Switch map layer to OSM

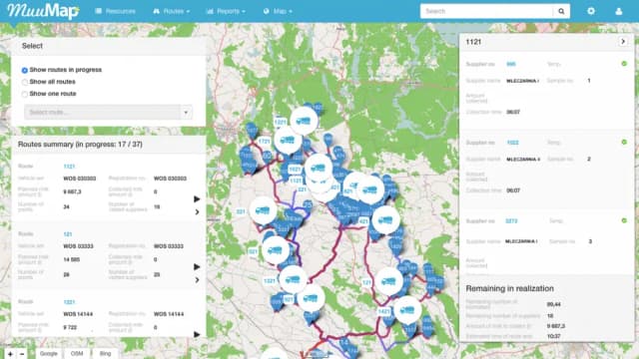[77, 354]
